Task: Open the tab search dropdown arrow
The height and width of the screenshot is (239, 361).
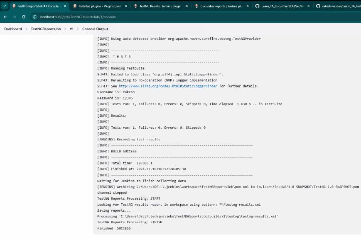Action: point(5,6)
